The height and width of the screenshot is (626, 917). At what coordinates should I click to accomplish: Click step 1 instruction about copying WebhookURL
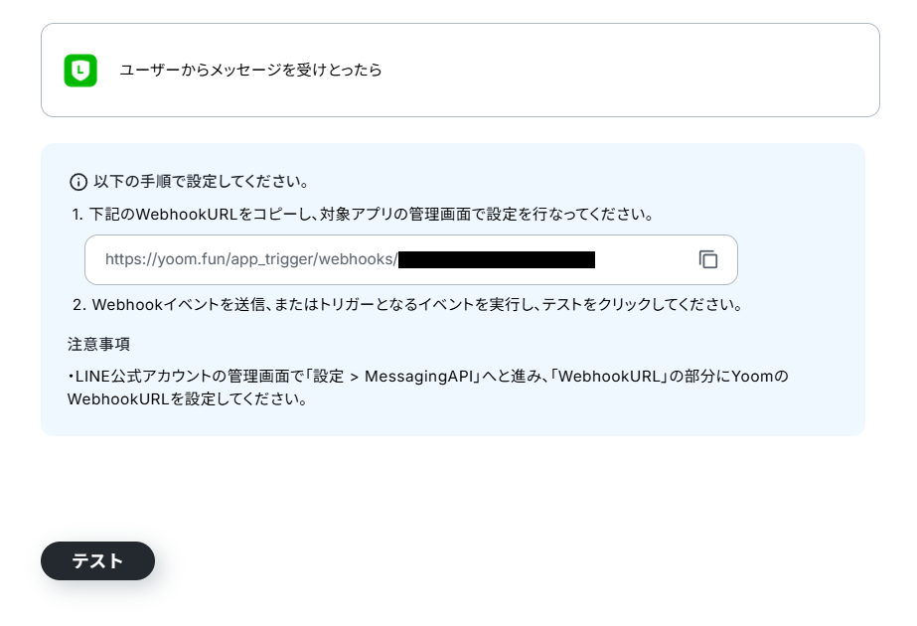[x=363, y=214]
